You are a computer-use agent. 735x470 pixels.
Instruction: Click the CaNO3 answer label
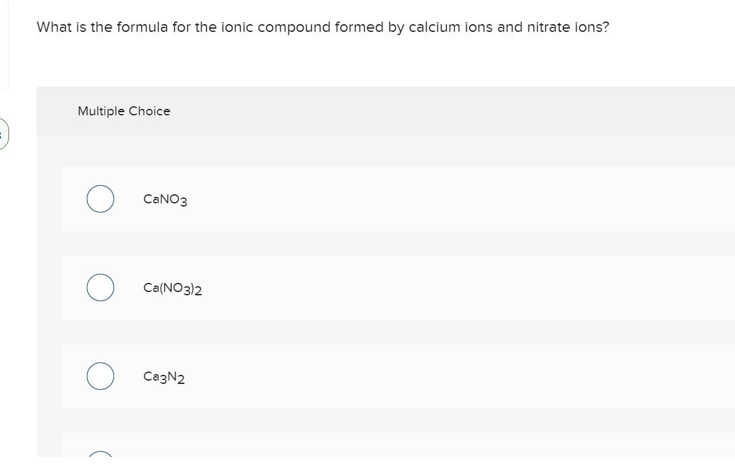[164, 199]
